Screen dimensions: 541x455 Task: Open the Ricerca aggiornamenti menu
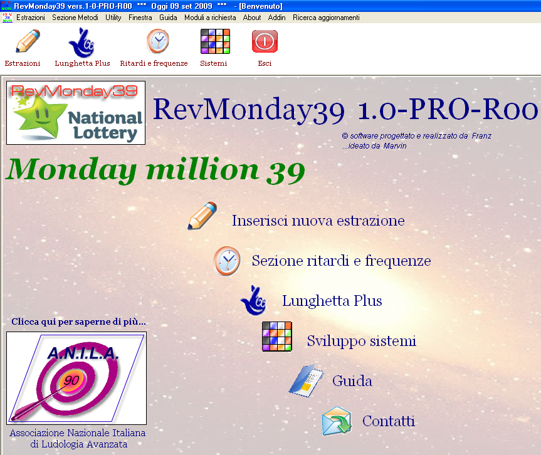click(326, 18)
